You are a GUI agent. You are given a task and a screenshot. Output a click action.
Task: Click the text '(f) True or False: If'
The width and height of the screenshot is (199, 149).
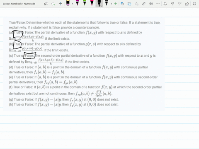(x=22, y=87)
